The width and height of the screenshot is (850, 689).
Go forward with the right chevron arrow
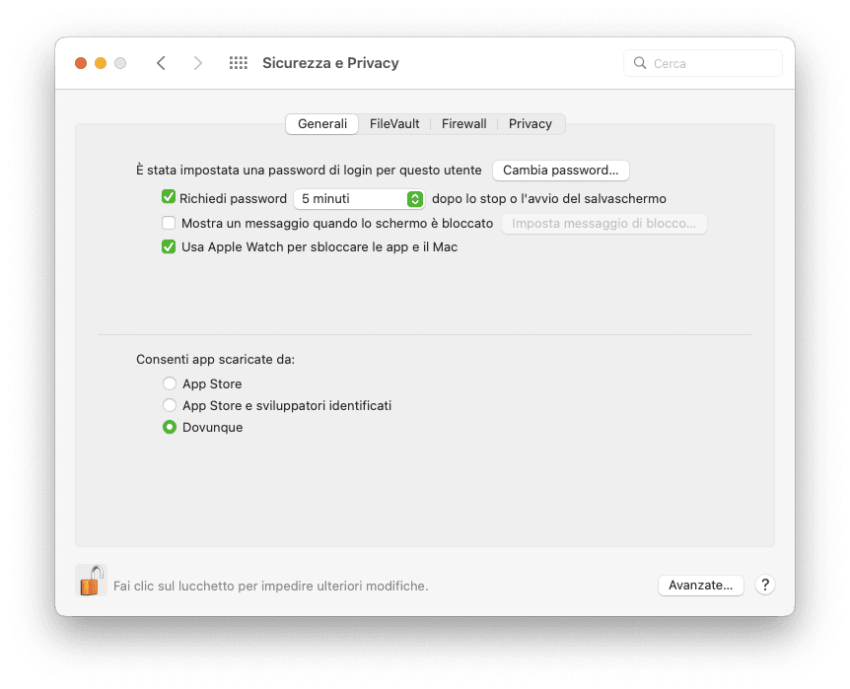pyautogui.click(x=198, y=63)
